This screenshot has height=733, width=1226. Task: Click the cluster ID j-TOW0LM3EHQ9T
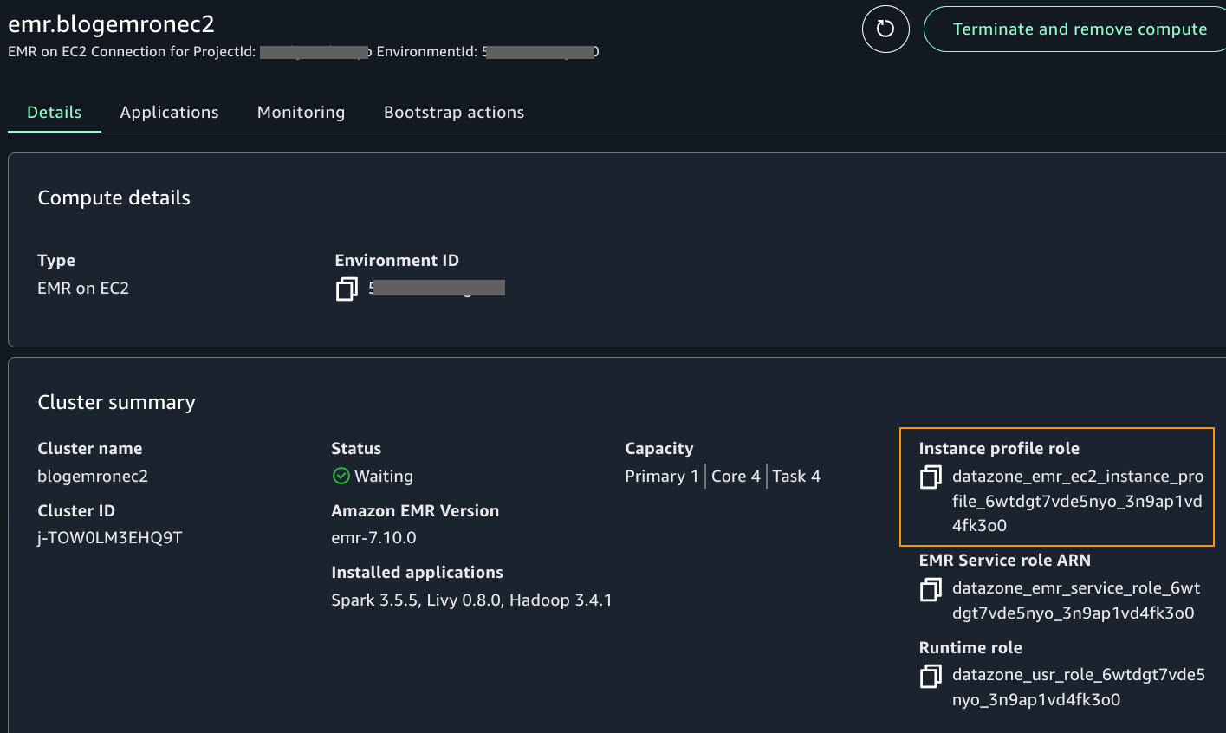click(110, 538)
